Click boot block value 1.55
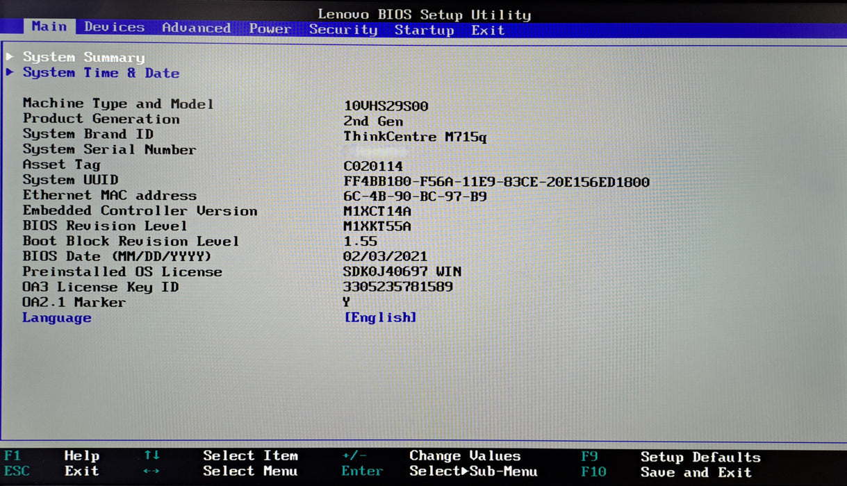The height and width of the screenshot is (486, 847). [361, 242]
